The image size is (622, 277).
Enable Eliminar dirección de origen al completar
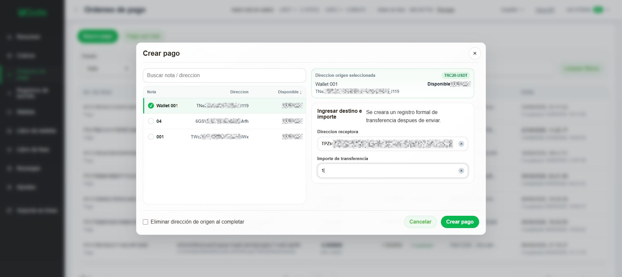point(145,222)
